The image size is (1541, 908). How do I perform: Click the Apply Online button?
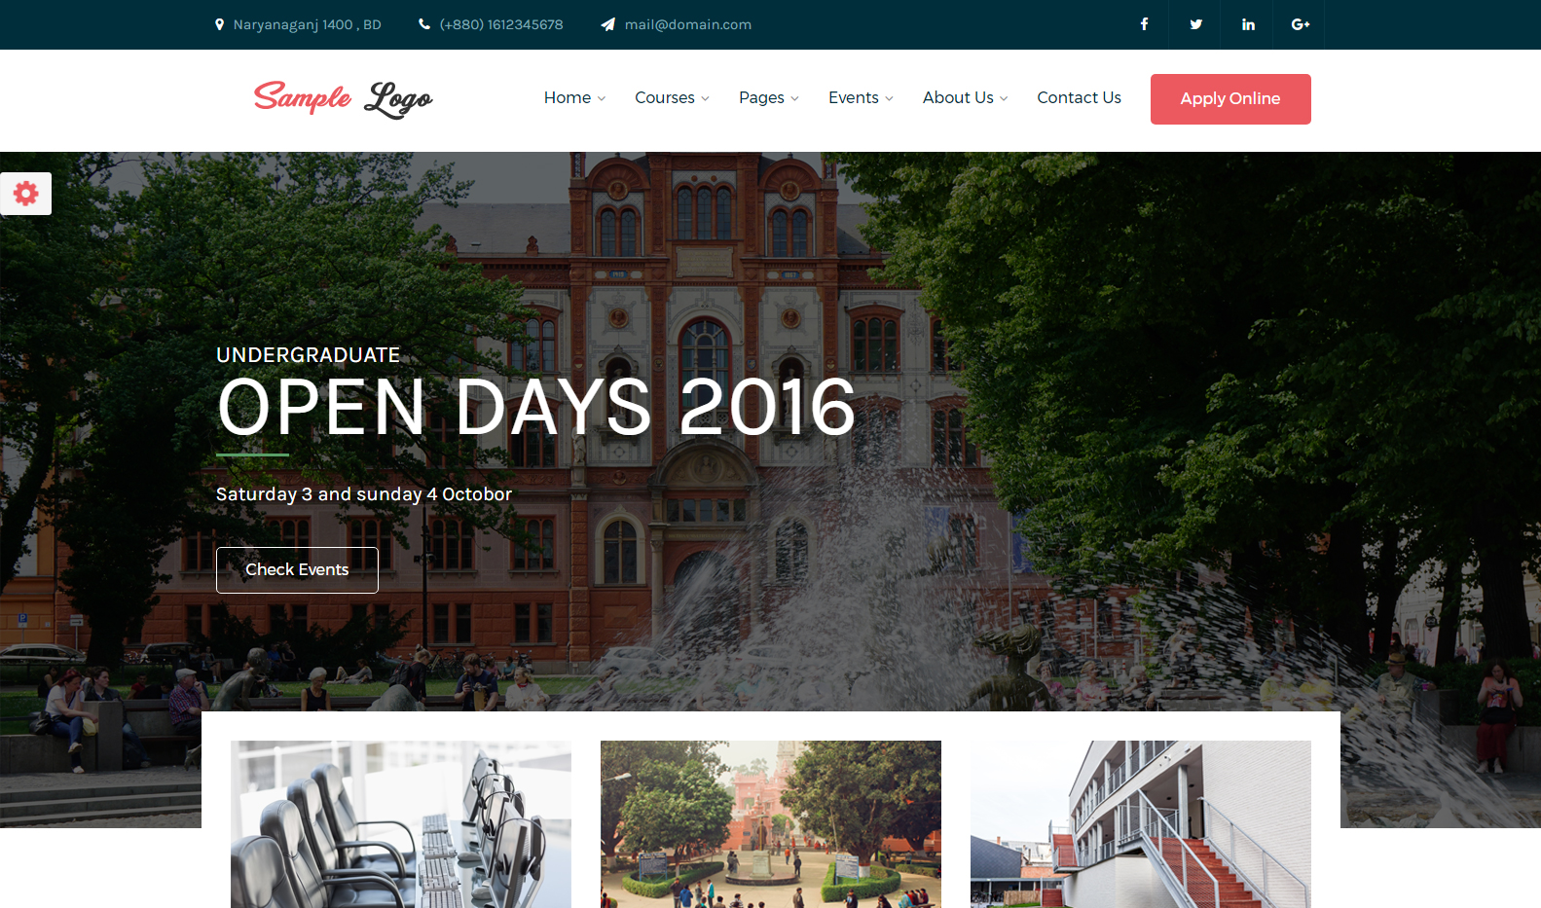tap(1230, 99)
